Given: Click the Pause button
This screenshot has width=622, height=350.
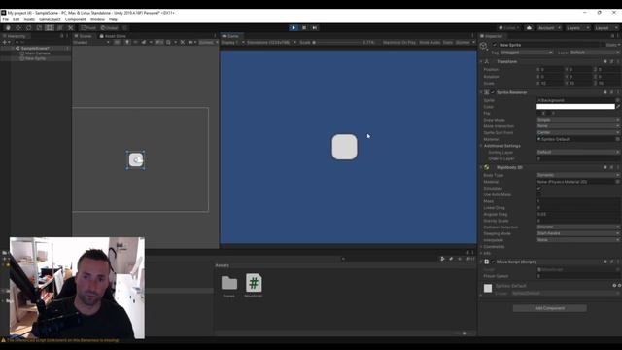Looking at the screenshot, I should pos(304,28).
